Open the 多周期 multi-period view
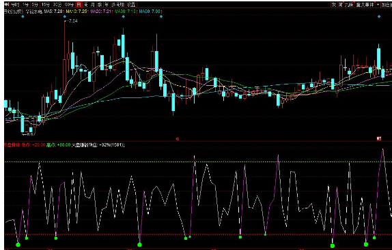Screen dimensions: 392x250 coord(118,5)
